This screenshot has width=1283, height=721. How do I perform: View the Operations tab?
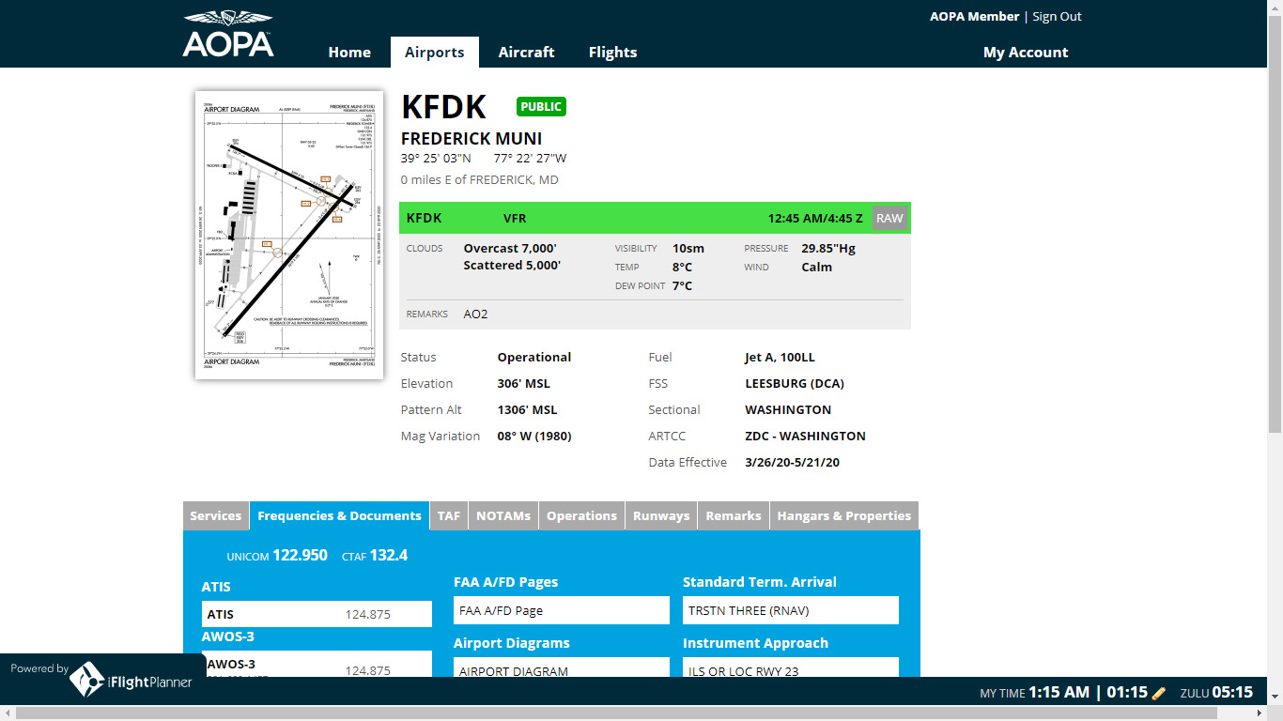[x=580, y=515]
